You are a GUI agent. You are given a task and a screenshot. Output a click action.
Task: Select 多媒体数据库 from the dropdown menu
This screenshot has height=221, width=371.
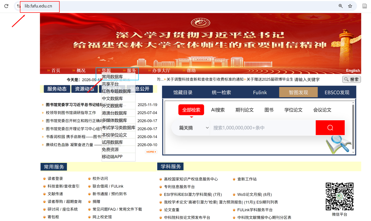tap(118, 120)
